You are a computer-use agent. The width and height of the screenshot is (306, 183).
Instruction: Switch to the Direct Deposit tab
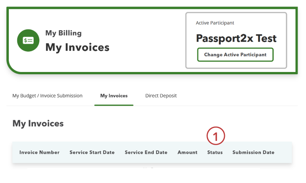[161, 96]
